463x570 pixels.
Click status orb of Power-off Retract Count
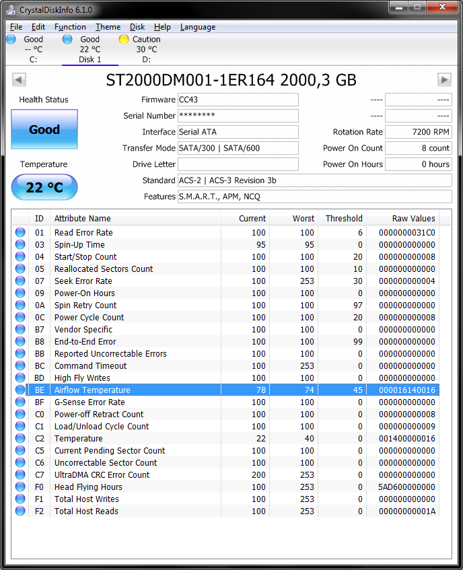(20, 414)
